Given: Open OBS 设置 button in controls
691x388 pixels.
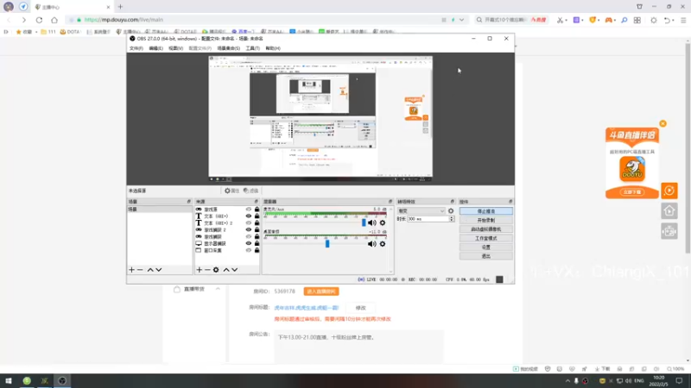Looking at the screenshot, I should tap(485, 247).
